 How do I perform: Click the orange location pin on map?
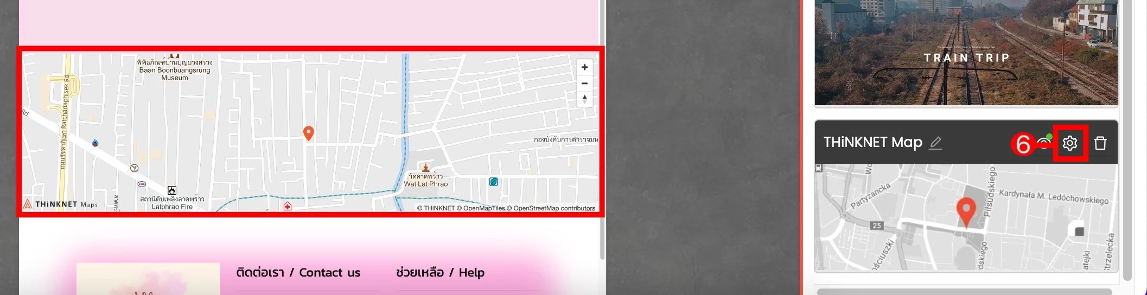pos(308,133)
